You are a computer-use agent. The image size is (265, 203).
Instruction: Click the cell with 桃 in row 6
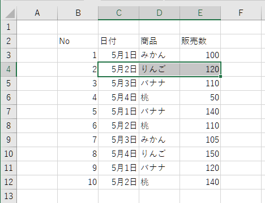pos(159,98)
